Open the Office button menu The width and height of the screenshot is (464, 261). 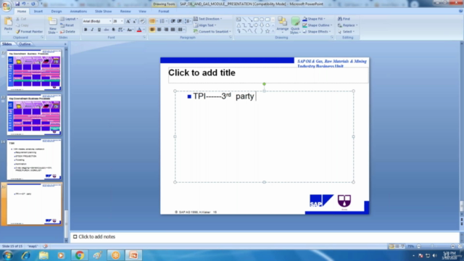click(x=6, y=6)
